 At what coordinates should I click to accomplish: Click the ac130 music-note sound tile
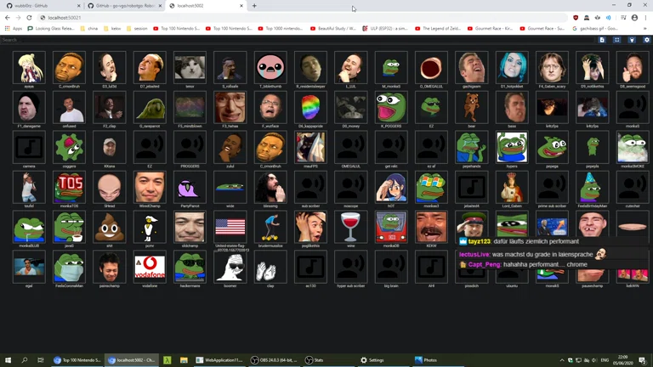point(310,267)
